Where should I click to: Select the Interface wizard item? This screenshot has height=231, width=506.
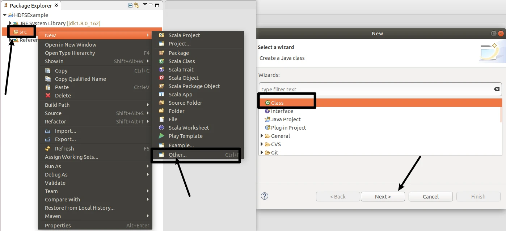(x=282, y=111)
